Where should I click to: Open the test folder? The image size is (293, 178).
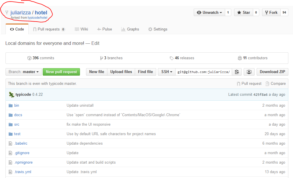(x=17, y=134)
